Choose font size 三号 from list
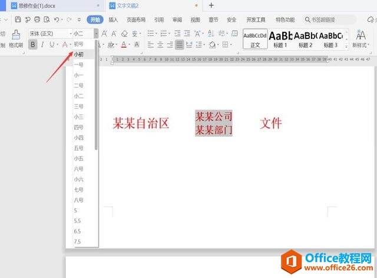 (84, 106)
